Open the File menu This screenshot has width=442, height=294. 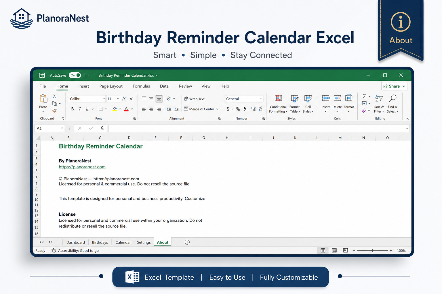pos(43,86)
